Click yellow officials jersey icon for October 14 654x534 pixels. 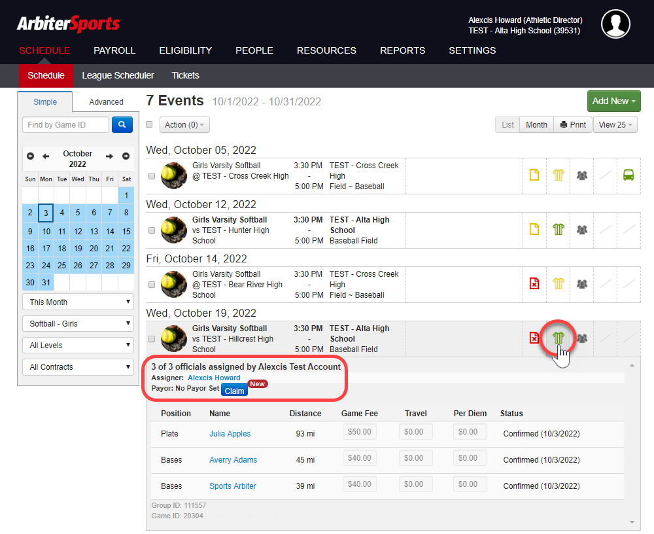pyautogui.click(x=558, y=283)
